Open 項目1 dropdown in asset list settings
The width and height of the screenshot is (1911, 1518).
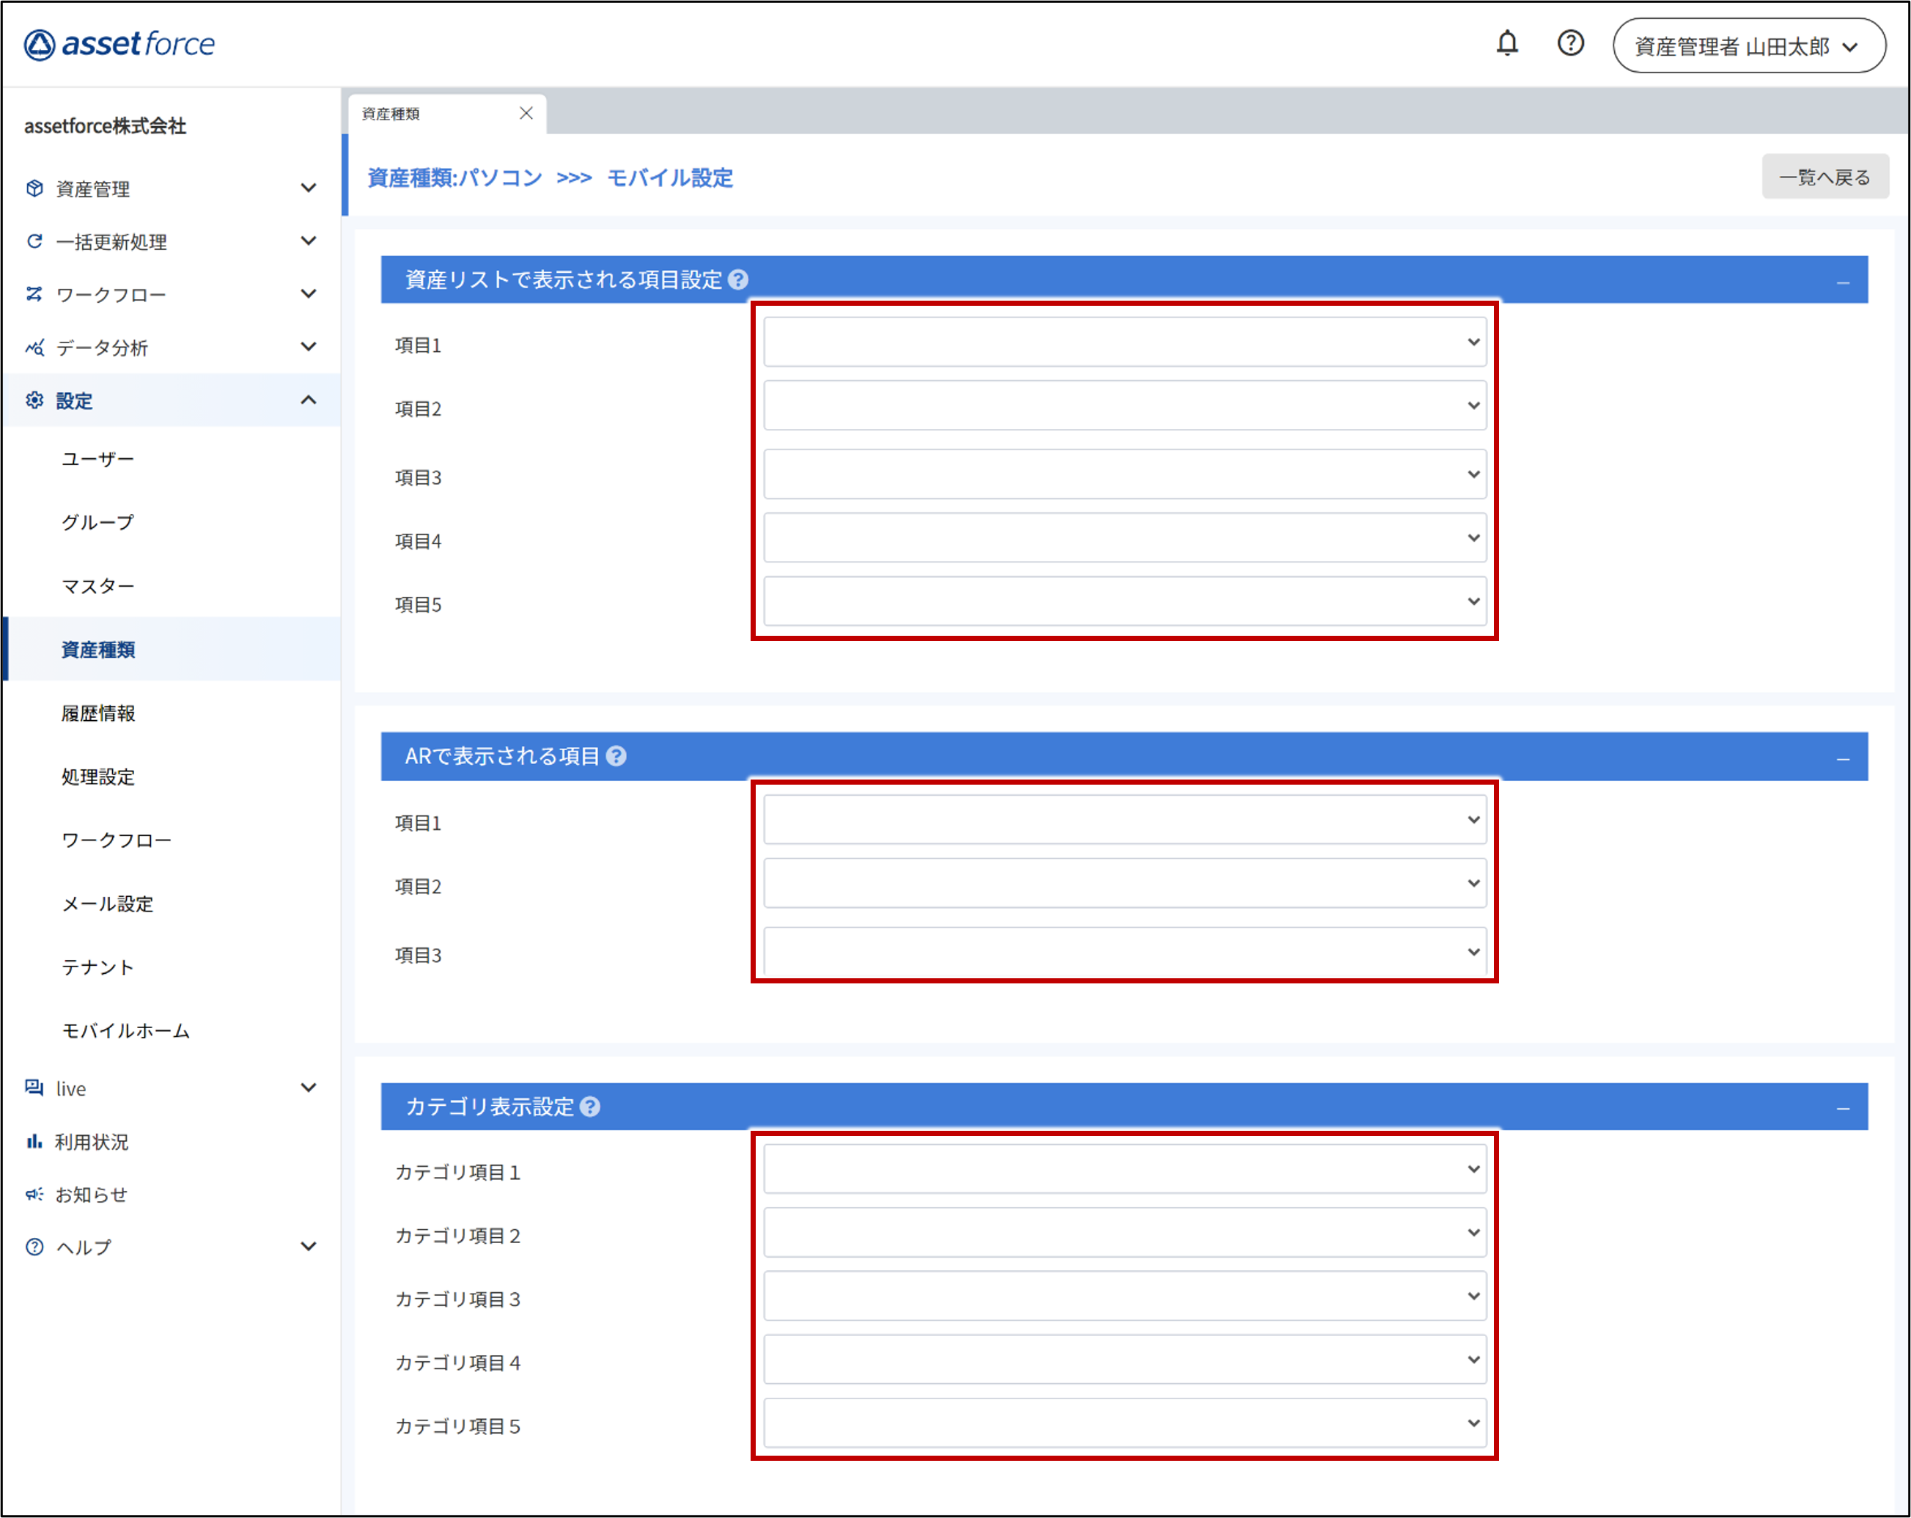pos(1124,342)
